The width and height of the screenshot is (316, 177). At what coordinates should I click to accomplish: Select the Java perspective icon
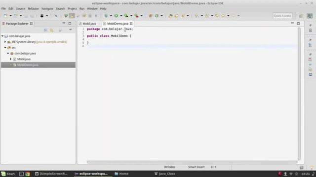[x=310, y=16]
